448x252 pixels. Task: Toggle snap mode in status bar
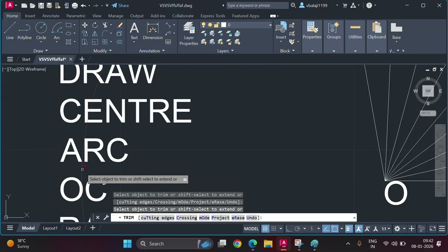[x=274, y=229]
